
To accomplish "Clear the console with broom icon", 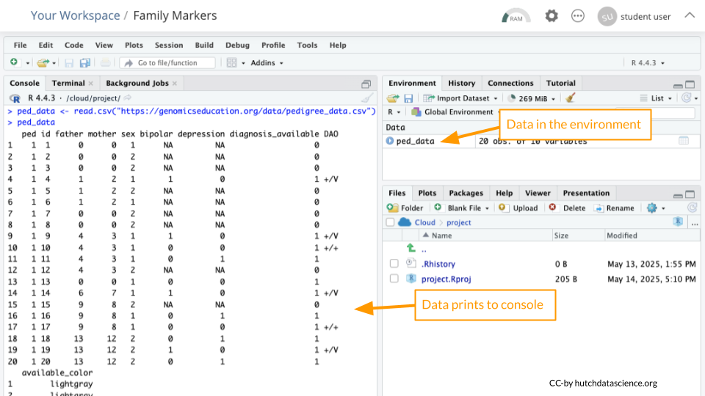I will pos(367,98).
